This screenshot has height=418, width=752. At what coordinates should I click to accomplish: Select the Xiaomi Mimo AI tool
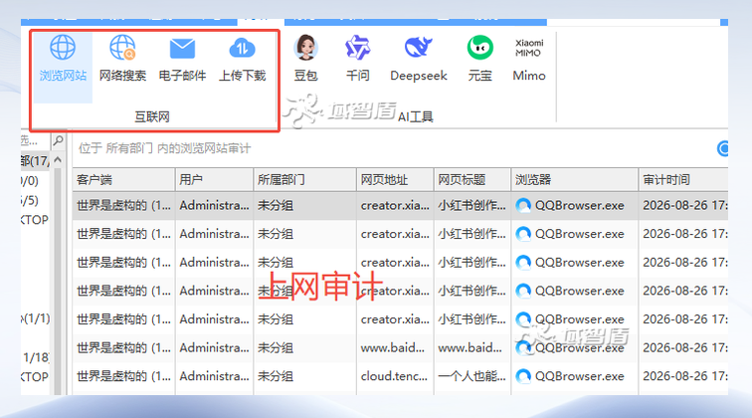[x=529, y=59]
